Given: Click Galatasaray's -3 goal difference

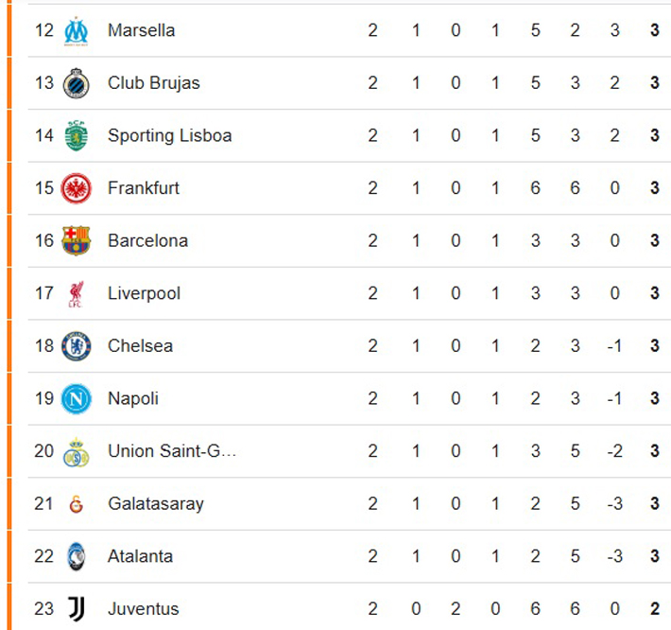Looking at the screenshot, I should click(x=614, y=504).
